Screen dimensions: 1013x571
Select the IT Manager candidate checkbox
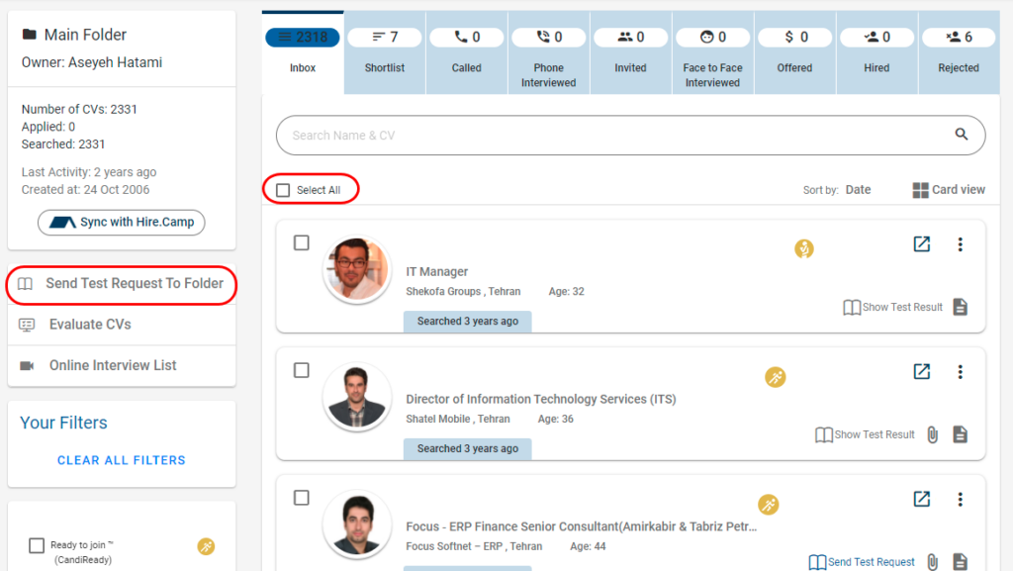pyautogui.click(x=302, y=243)
